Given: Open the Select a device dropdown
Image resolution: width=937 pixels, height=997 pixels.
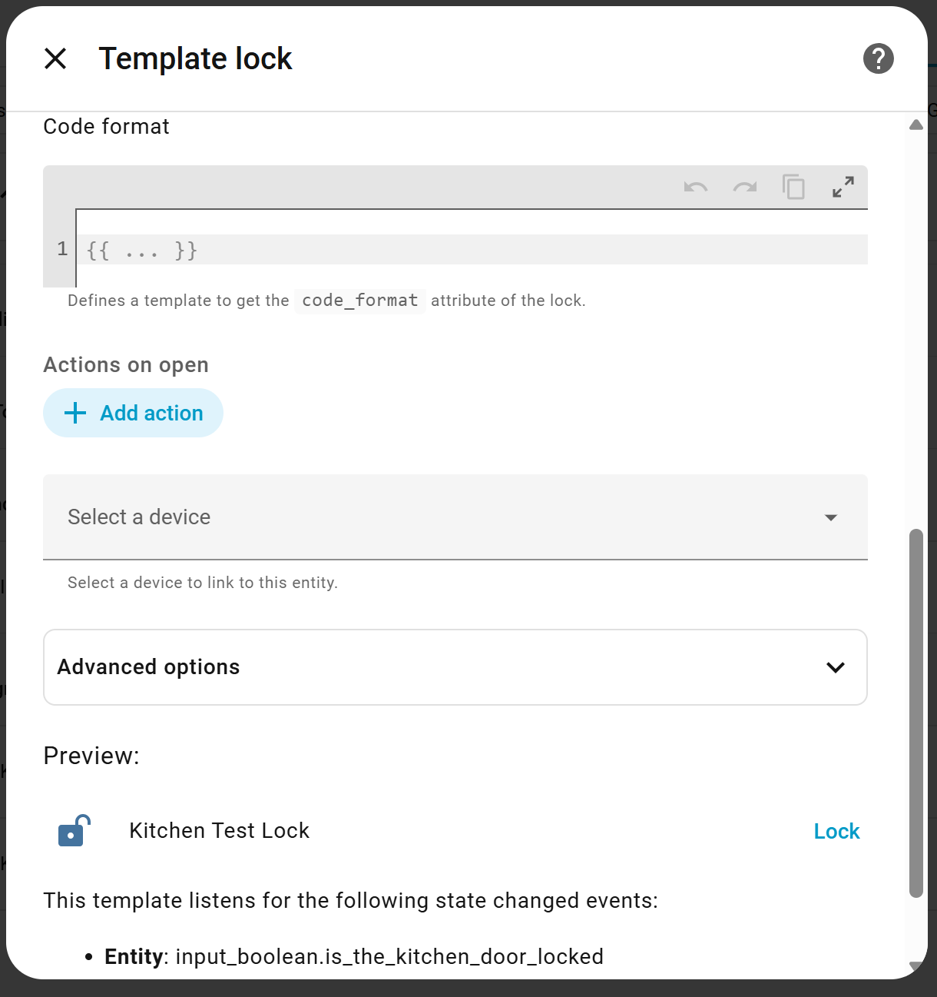Looking at the screenshot, I should 455,517.
